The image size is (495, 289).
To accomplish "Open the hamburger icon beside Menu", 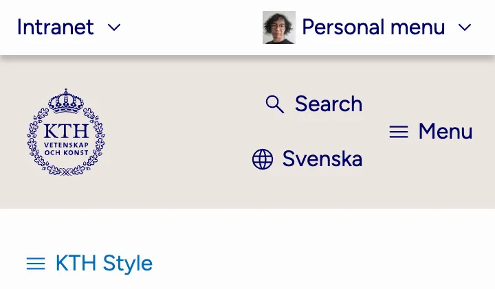I will coord(399,132).
